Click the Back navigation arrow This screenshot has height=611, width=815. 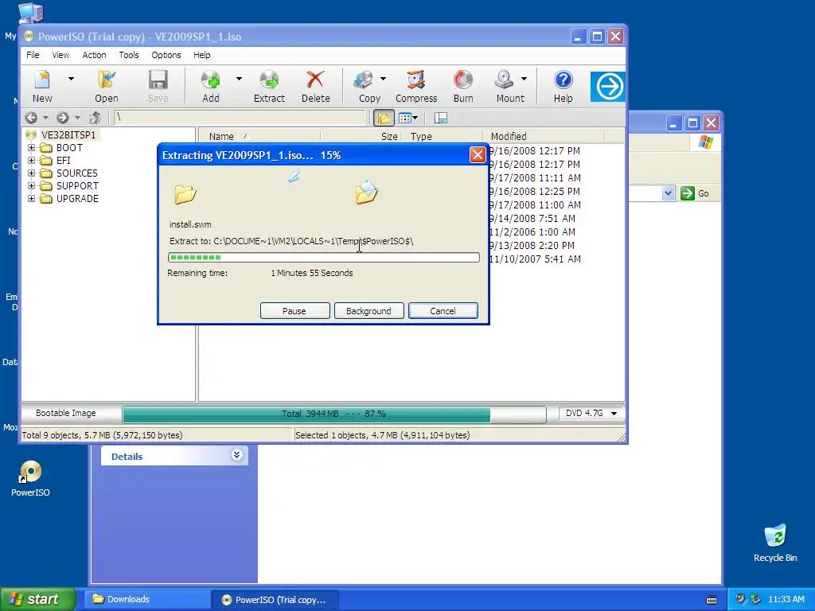pyautogui.click(x=31, y=118)
